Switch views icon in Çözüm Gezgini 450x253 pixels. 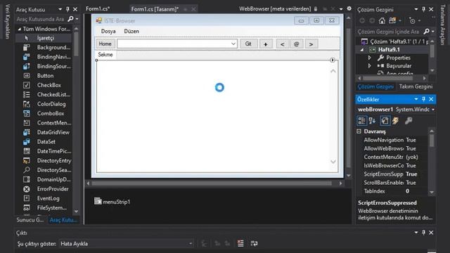(392, 20)
